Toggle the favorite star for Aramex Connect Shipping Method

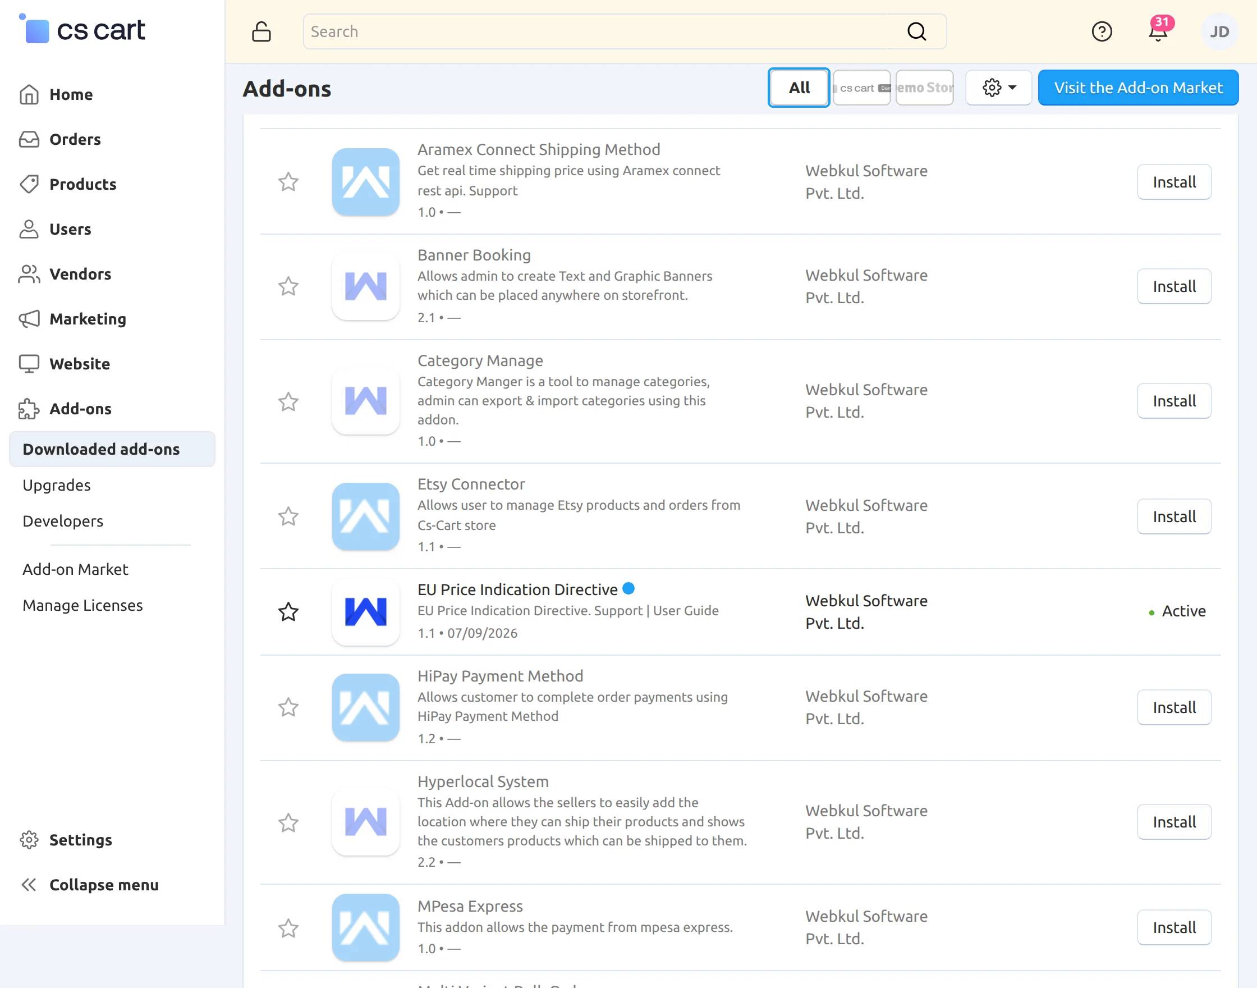pos(288,182)
